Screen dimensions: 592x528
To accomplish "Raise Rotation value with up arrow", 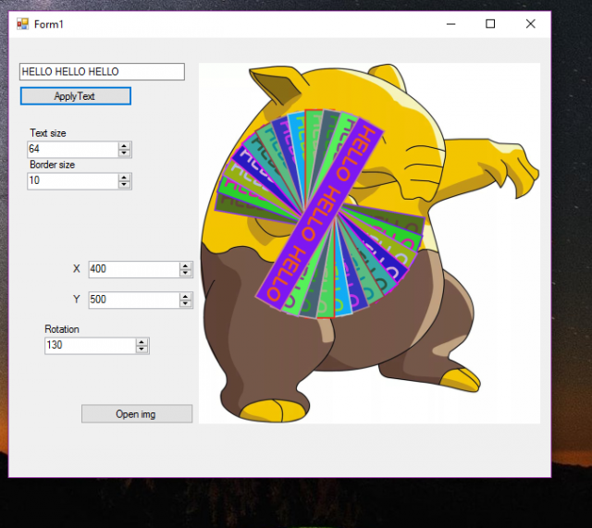I will point(142,342).
